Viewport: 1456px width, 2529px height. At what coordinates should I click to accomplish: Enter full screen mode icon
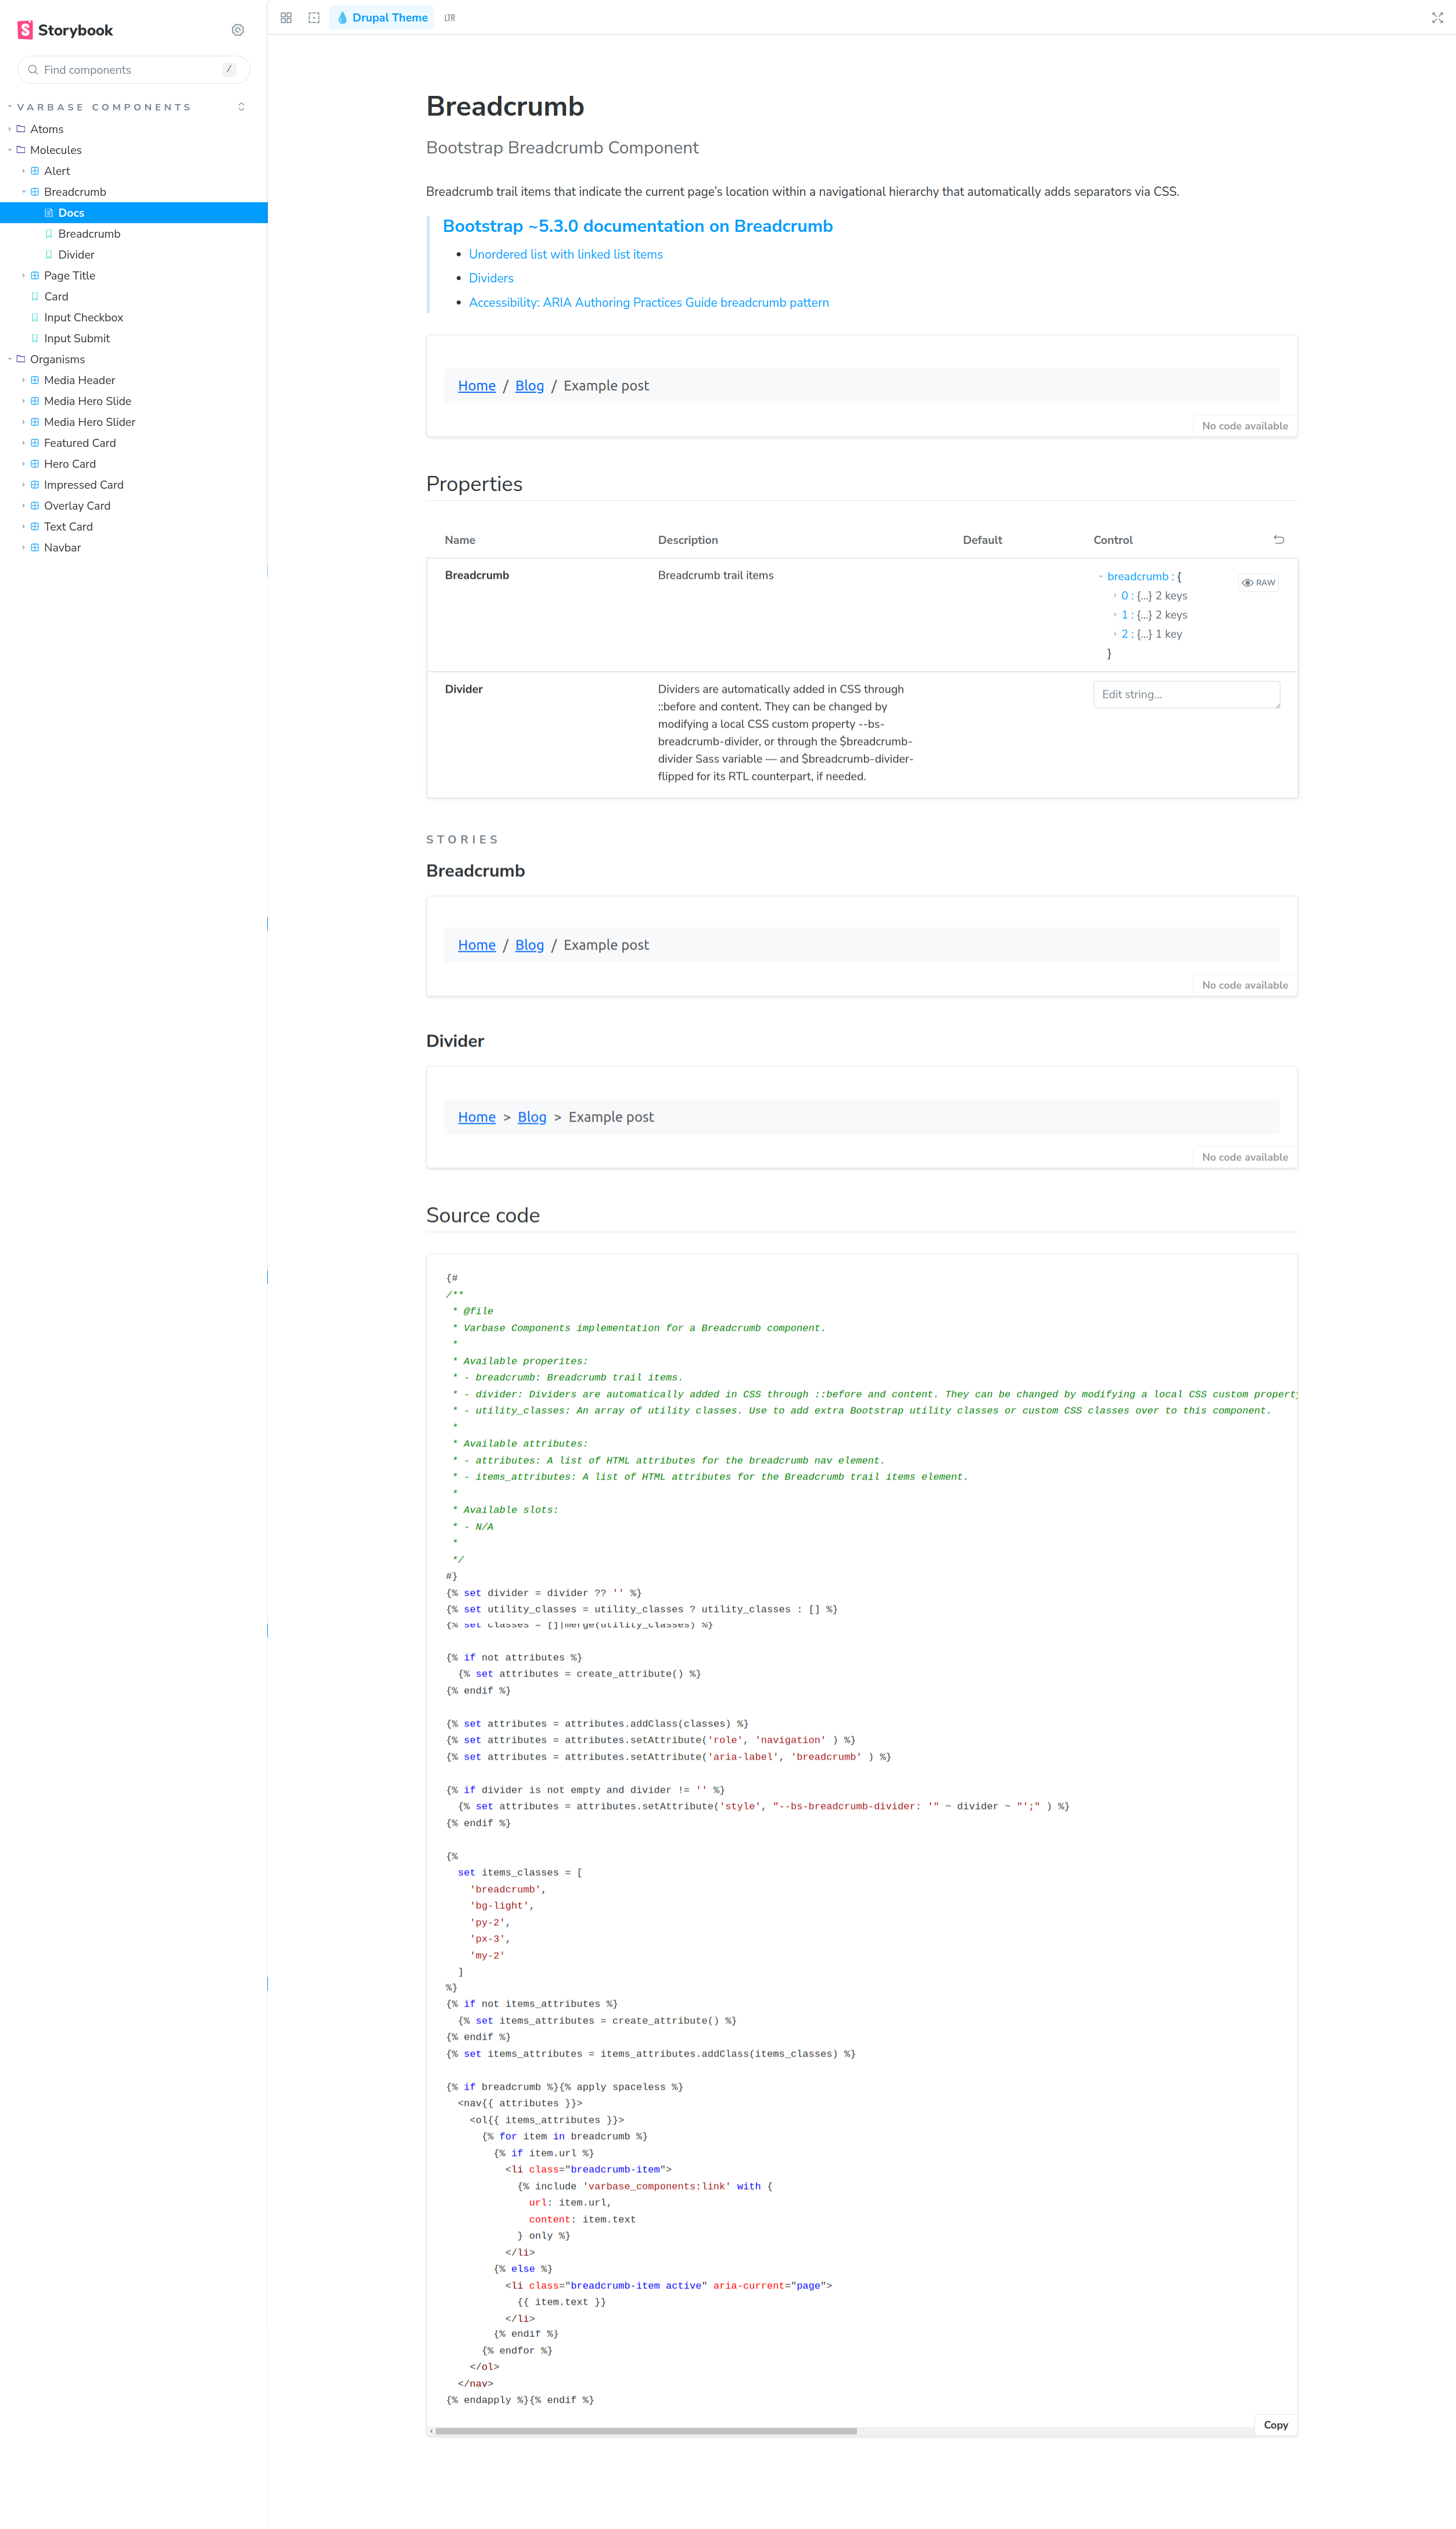click(1437, 18)
